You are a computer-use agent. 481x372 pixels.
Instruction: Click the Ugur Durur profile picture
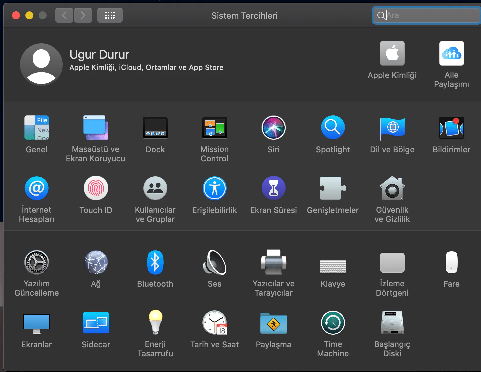pyautogui.click(x=41, y=65)
